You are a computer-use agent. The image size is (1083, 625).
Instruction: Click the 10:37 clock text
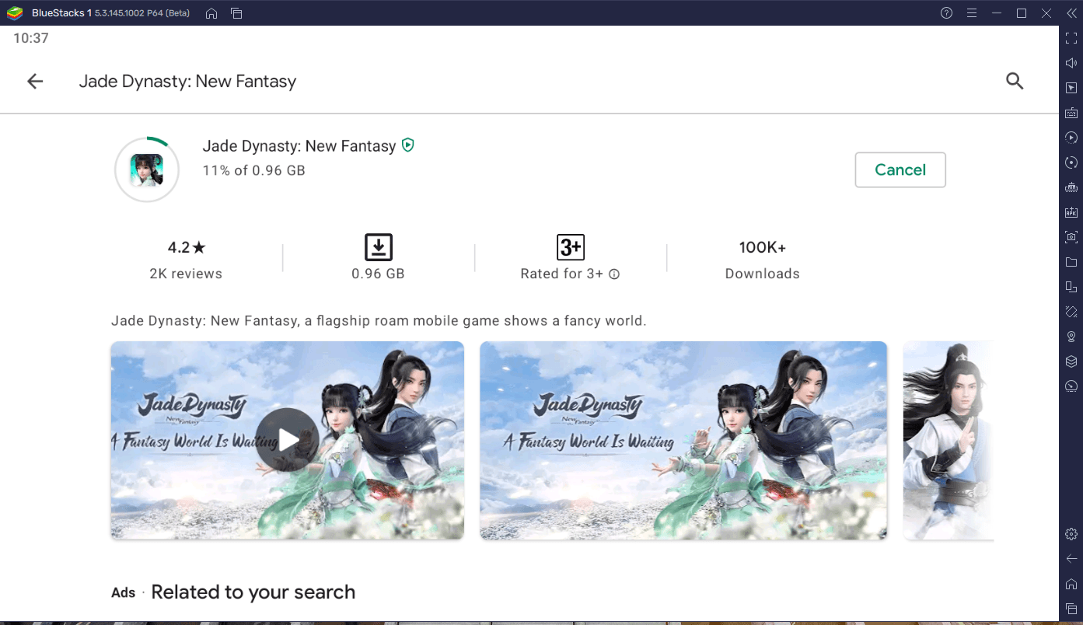coord(31,38)
